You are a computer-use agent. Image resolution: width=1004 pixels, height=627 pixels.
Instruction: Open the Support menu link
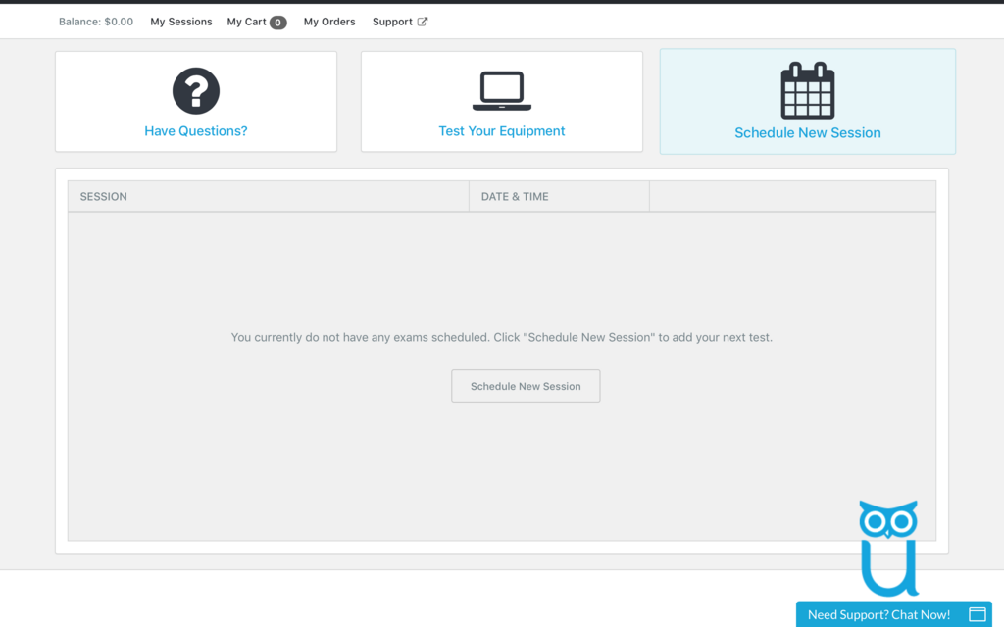pyautogui.click(x=392, y=22)
